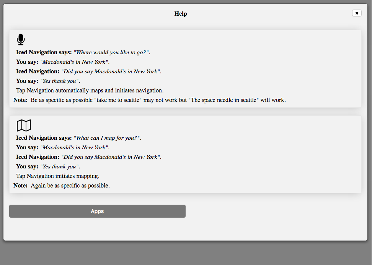Click "Tap Navigation initiates mapping." line
Viewport: 372px width, 265px height.
tap(58, 176)
